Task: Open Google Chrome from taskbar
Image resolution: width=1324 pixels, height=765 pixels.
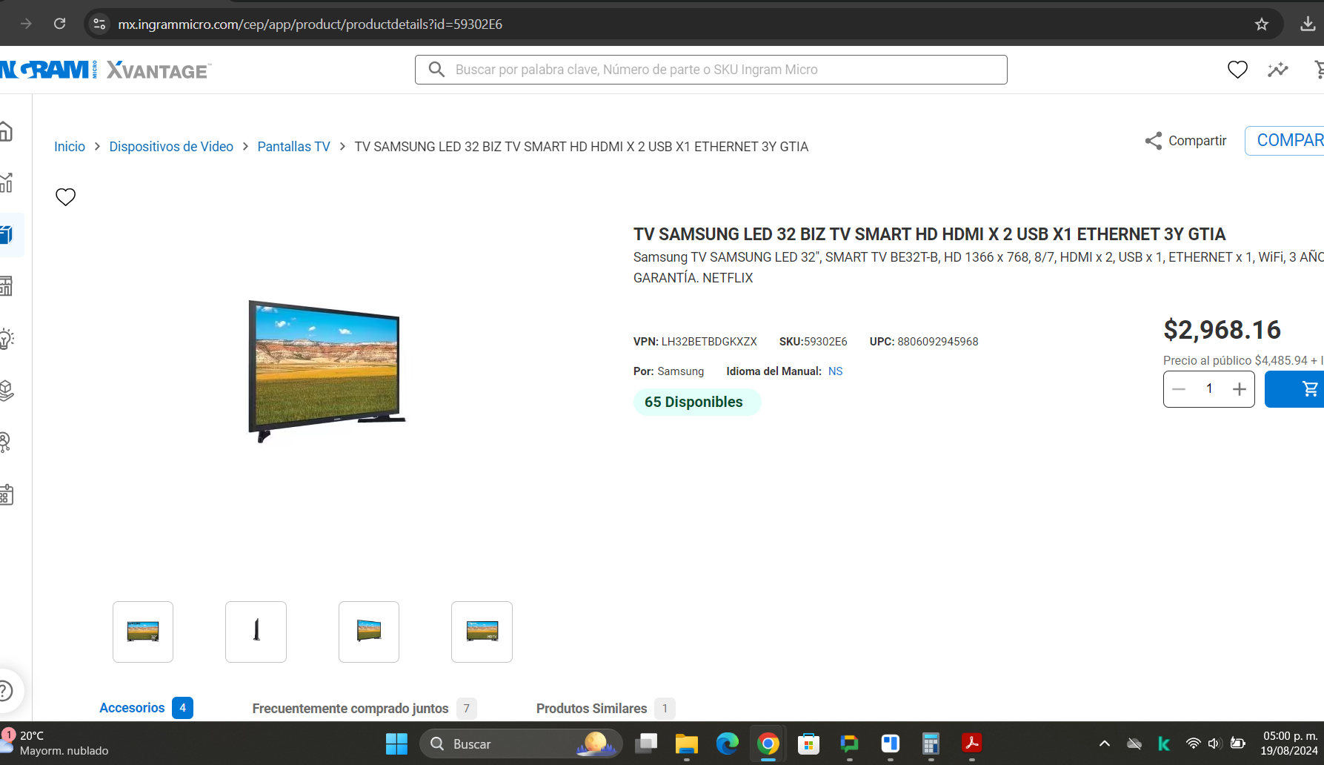Action: tap(768, 744)
